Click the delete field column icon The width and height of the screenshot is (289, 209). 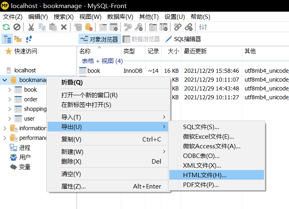point(164,27)
